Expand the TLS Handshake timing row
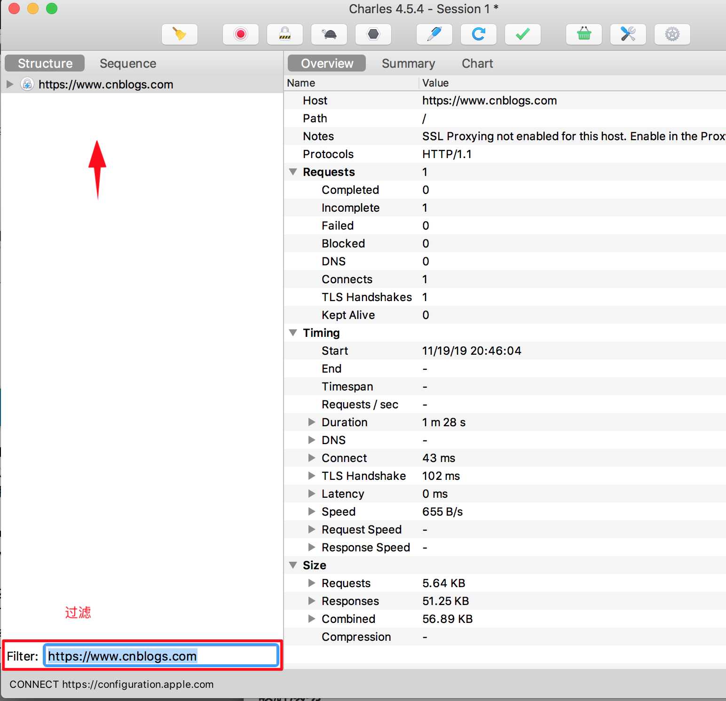The height and width of the screenshot is (701, 726). coord(311,476)
